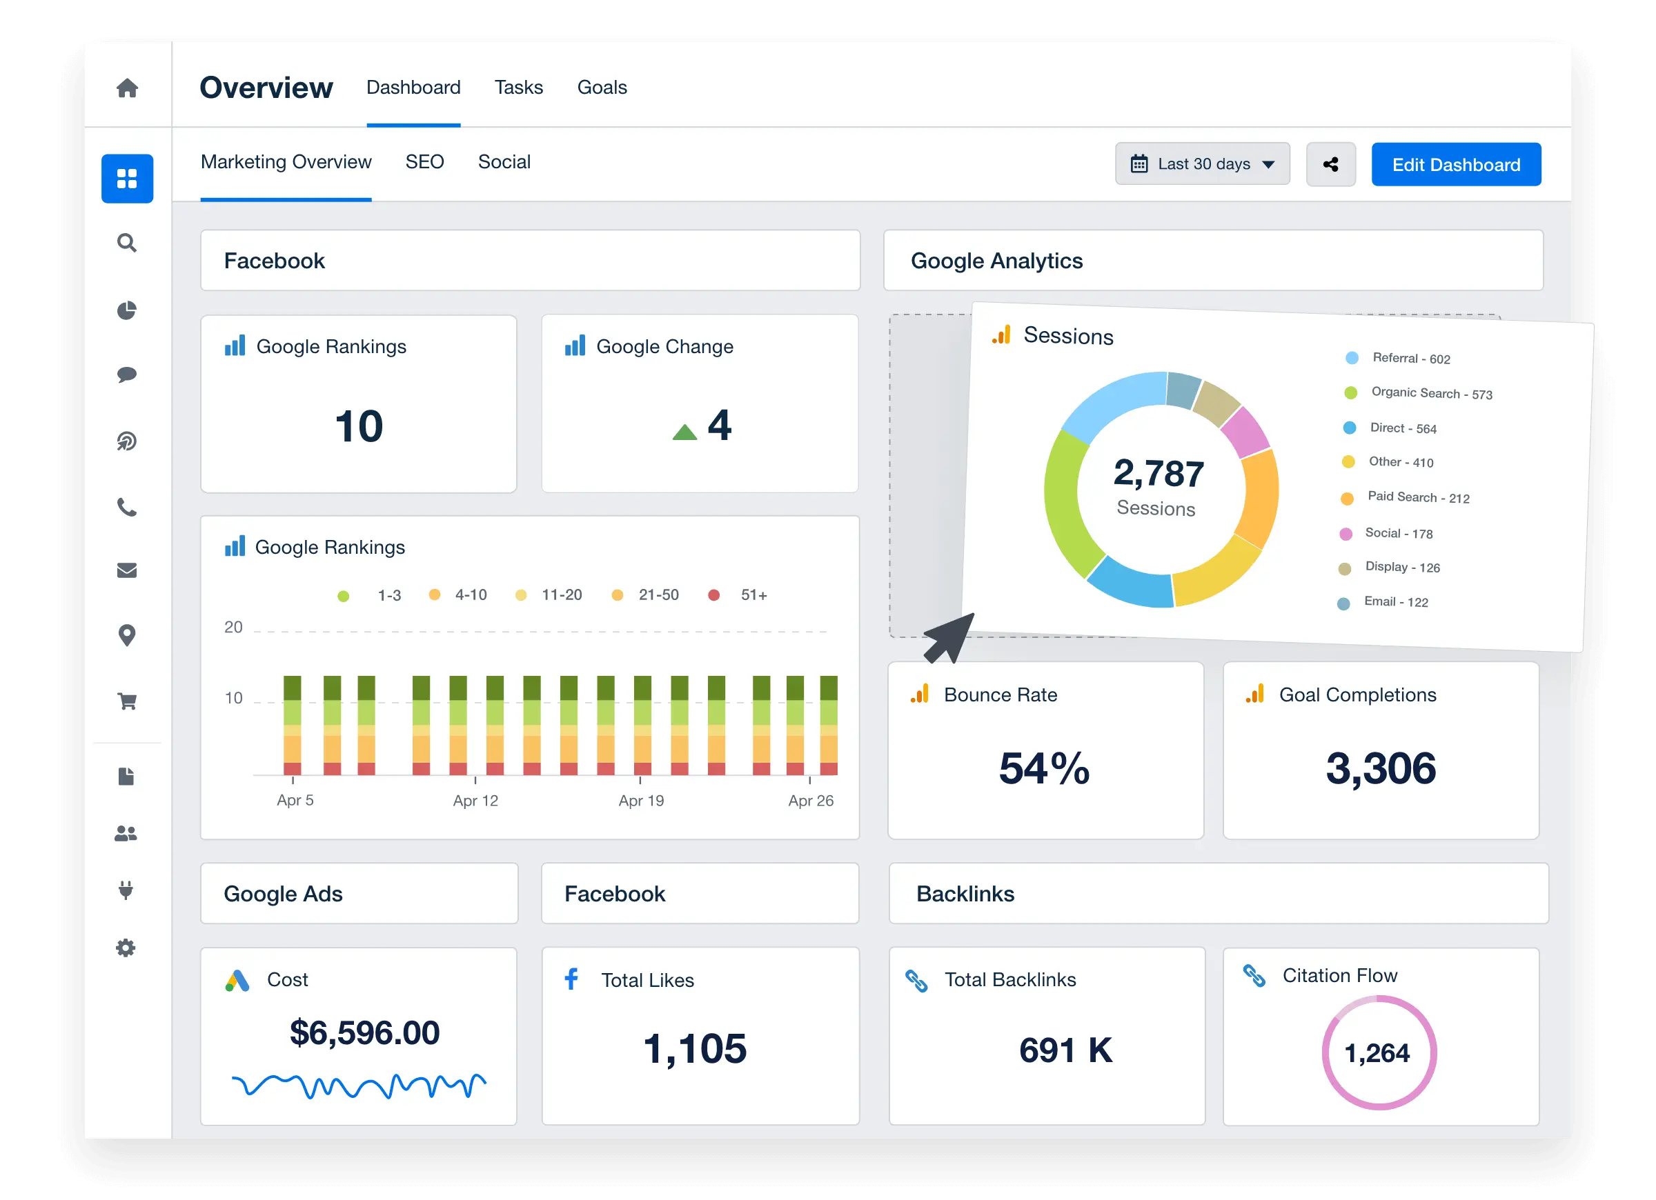Open the search icon in sidebar
This screenshot has height=1200, width=1656.
click(128, 243)
